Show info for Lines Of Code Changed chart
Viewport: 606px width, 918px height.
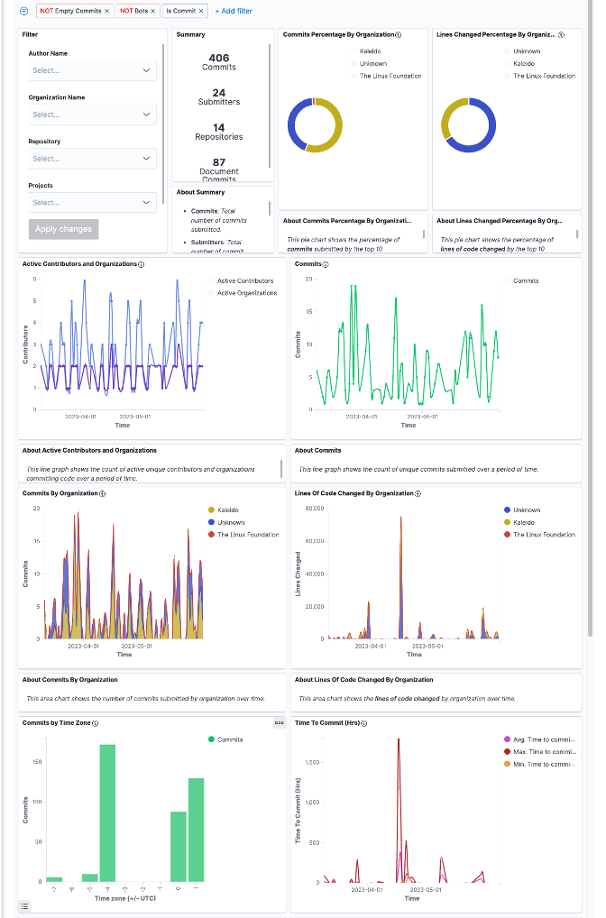(418, 494)
